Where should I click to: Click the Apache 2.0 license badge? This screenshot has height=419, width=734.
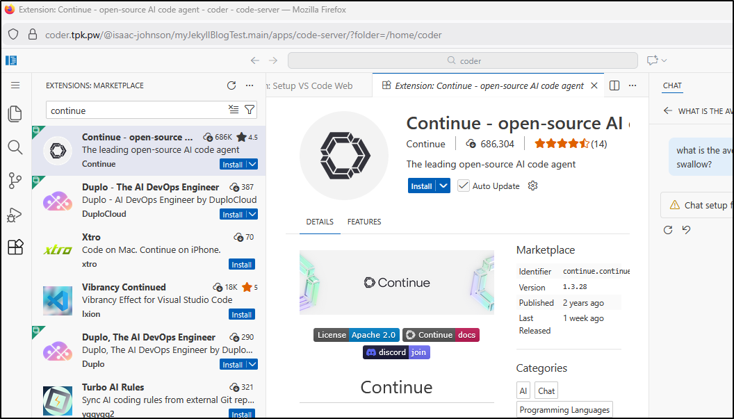point(373,335)
